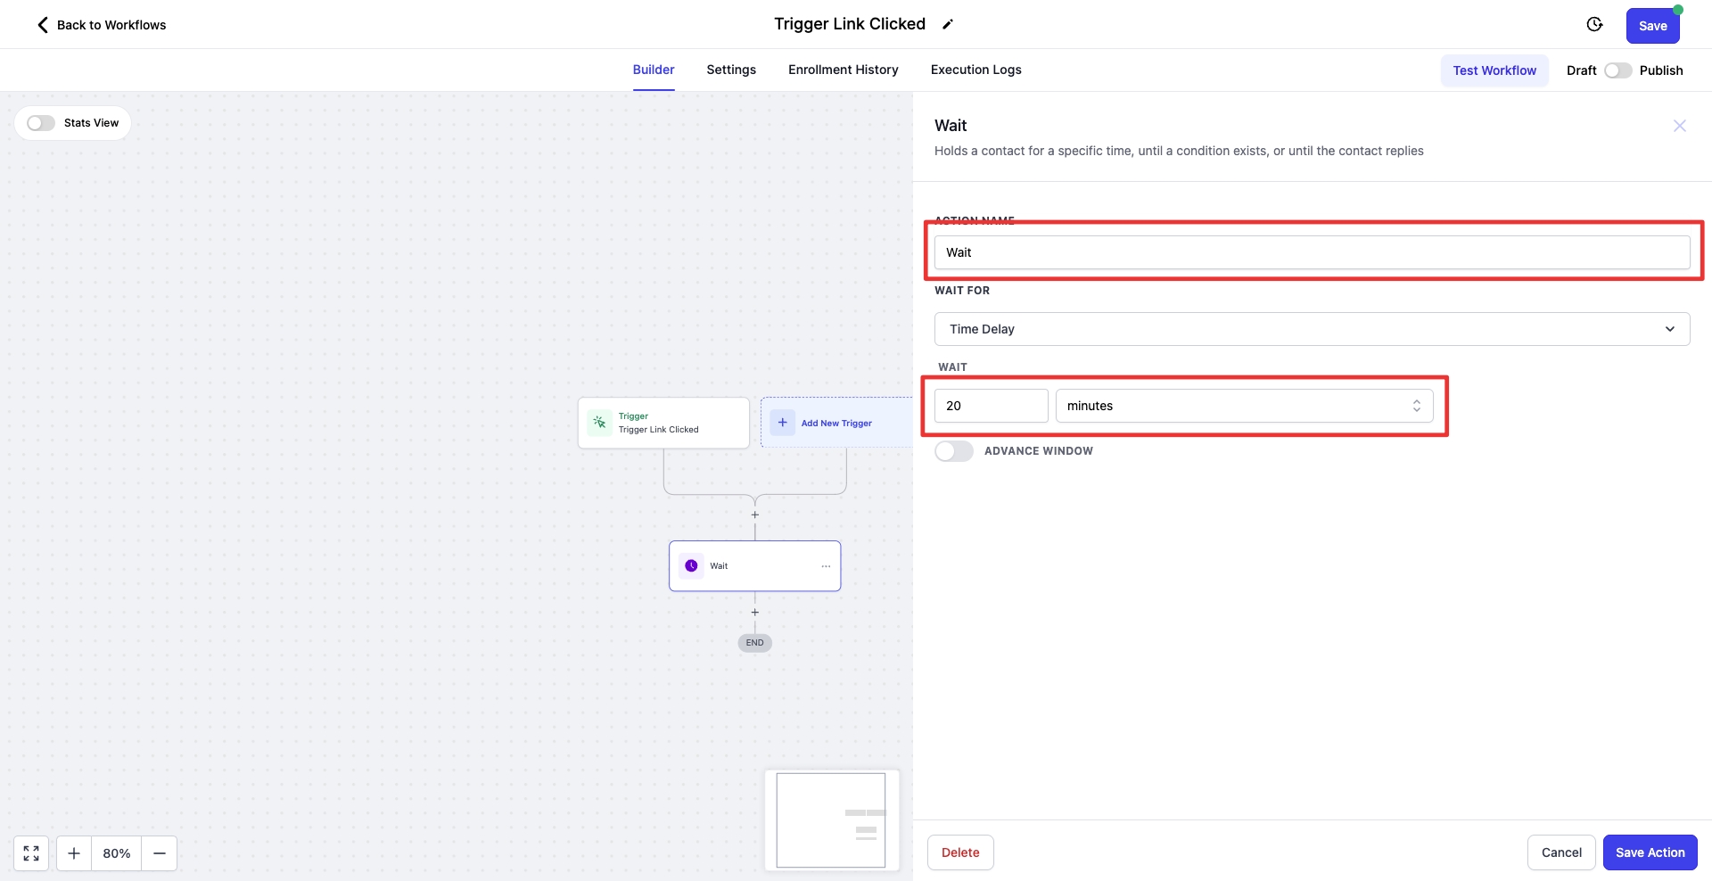Click the Save Action button
Image resolution: width=1712 pixels, height=881 pixels.
coord(1650,852)
